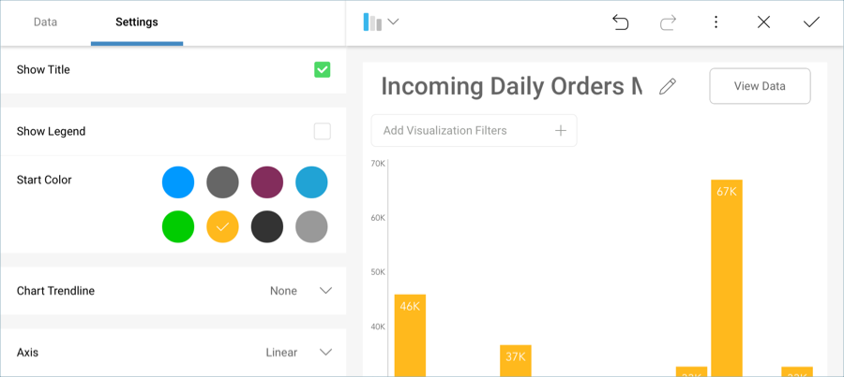The image size is (844, 377).
Task: Uncheck the Show Title checkbox
Action: click(322, 69)
